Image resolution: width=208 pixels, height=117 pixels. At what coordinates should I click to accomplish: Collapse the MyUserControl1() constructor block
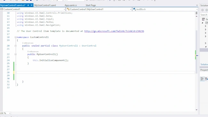pyautogui.click(x=16, y=54)
